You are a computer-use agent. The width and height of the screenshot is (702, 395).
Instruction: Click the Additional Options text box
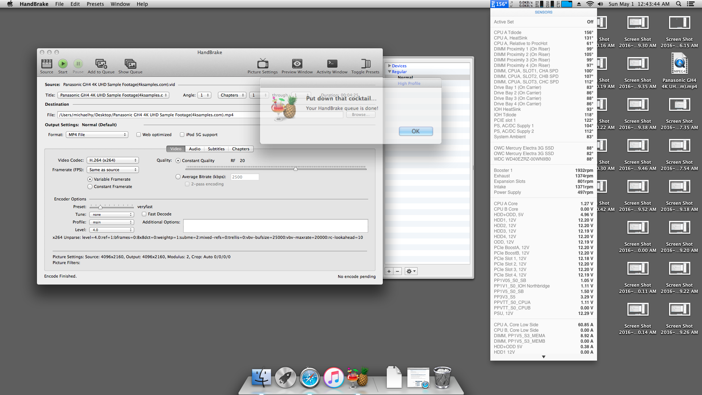coord(275,226)
